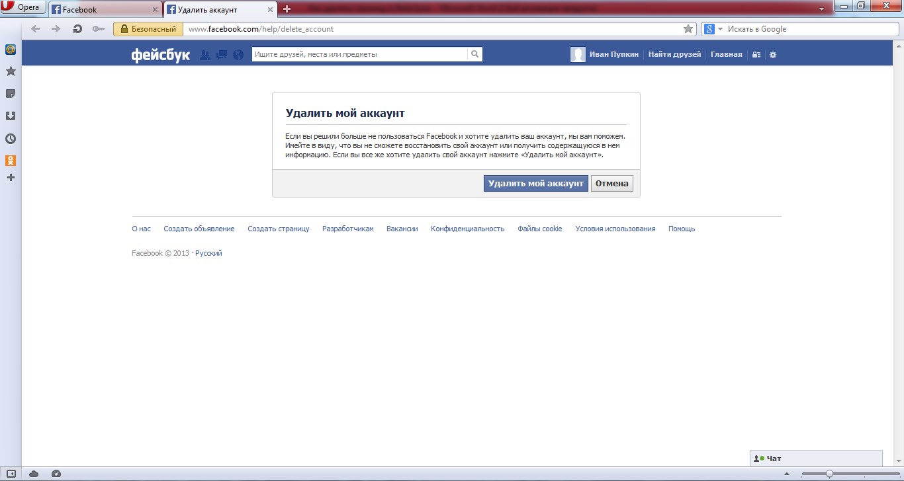Open profile picture thumbnail of Иван Пупкин
This screenshot has height=481, width=904.
tap(578, 55)
